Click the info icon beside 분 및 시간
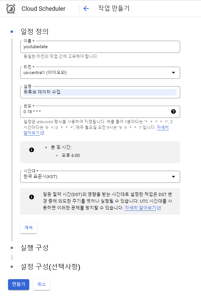Viewport: 201px width, 297px height. [x=32, y=150]
